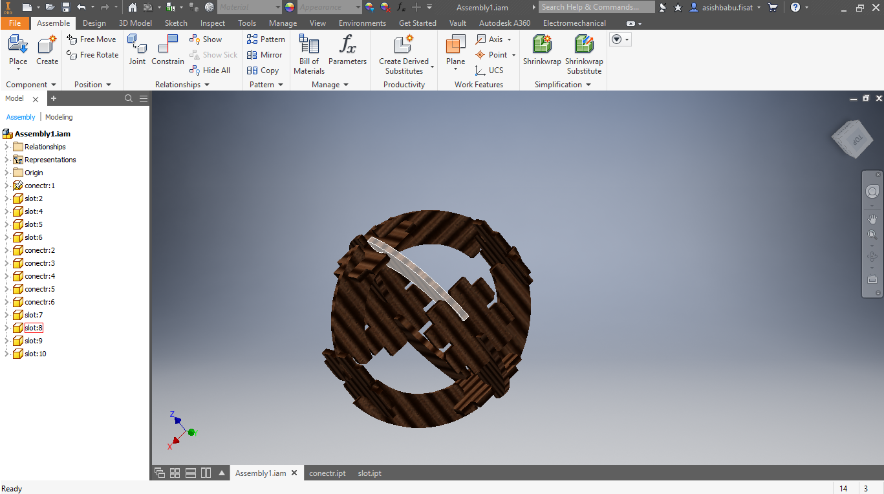Open the Full Navigation Wheel
The image size is (884, 494).
click(x=872, y=191)
